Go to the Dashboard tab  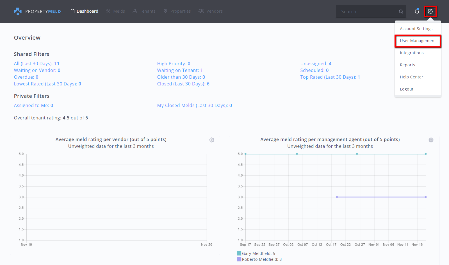[x=84, y=11]
